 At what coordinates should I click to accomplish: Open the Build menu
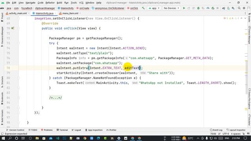point(59,3)
